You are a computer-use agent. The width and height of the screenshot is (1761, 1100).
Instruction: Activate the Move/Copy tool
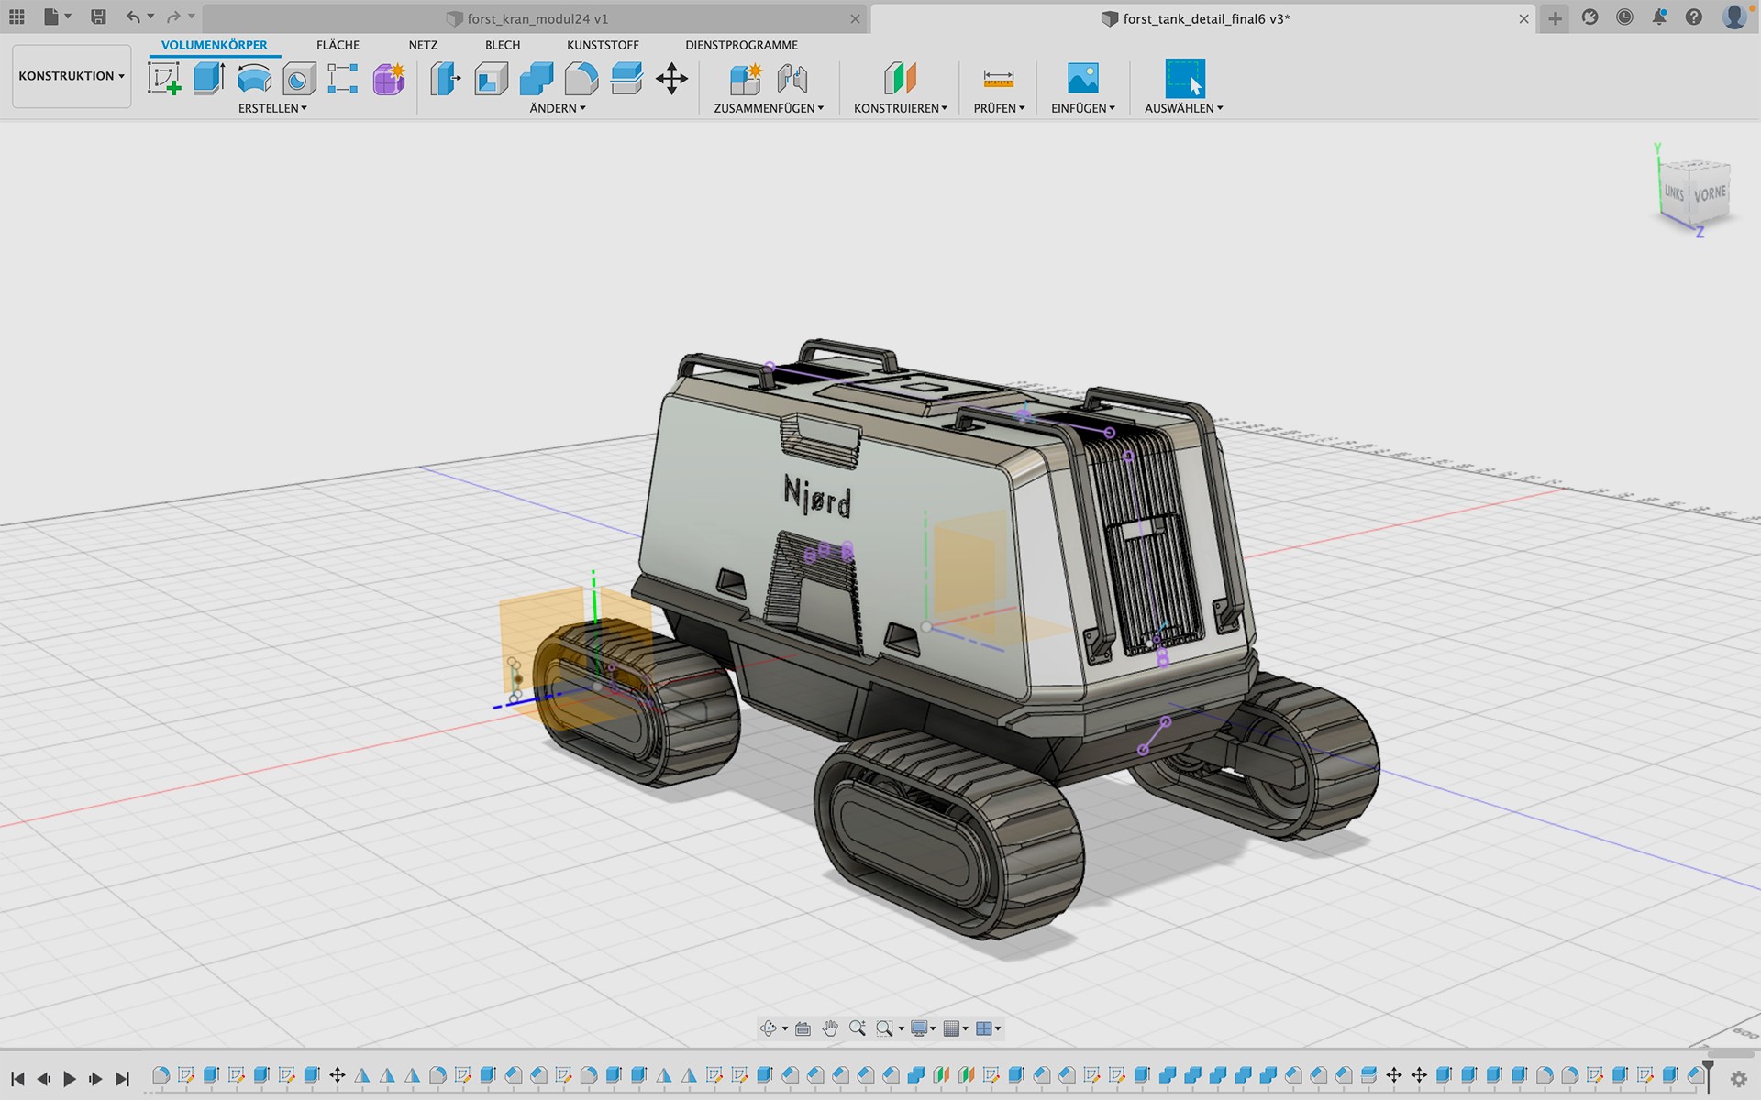(x=672, y=79)
